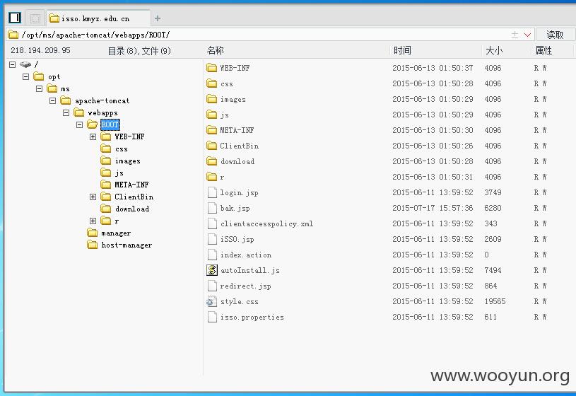576x396 pixels.
Task: Sort by the 大小 column header
Action: (x=494, y=50)
